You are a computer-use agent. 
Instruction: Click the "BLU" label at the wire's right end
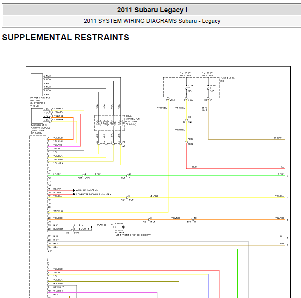282,236
